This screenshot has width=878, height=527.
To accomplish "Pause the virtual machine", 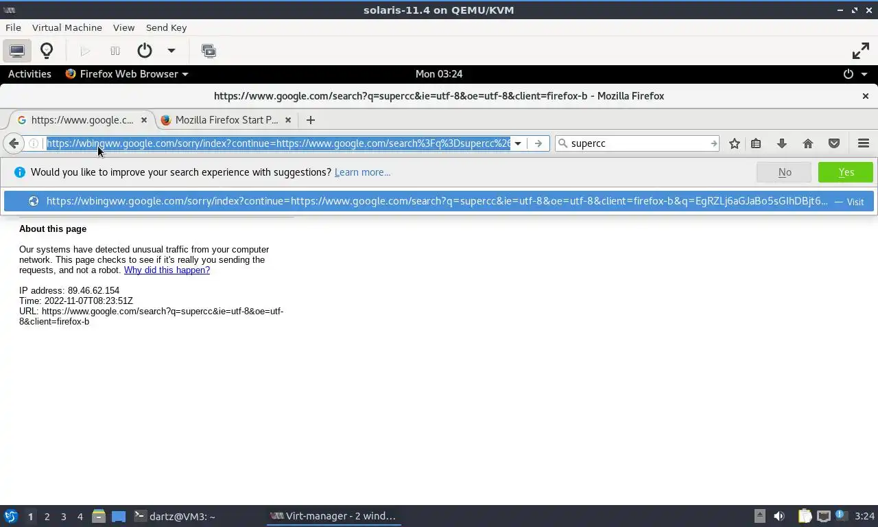I will (115, 51).
